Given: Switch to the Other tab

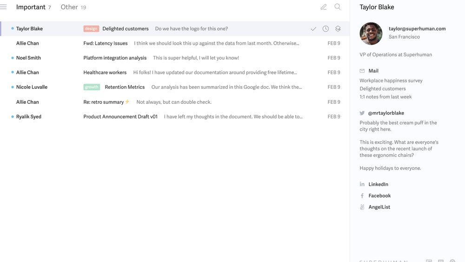Looking at the screenshot, I should point(69,7).
